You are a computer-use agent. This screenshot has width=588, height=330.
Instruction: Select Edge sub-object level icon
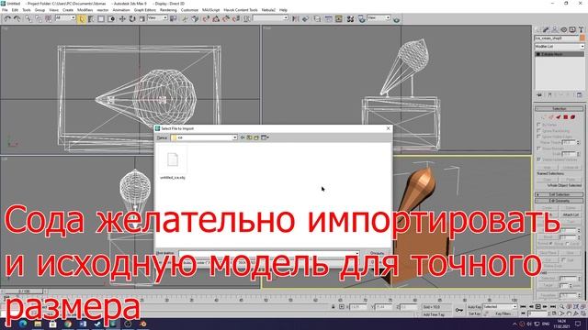point(551,117)
